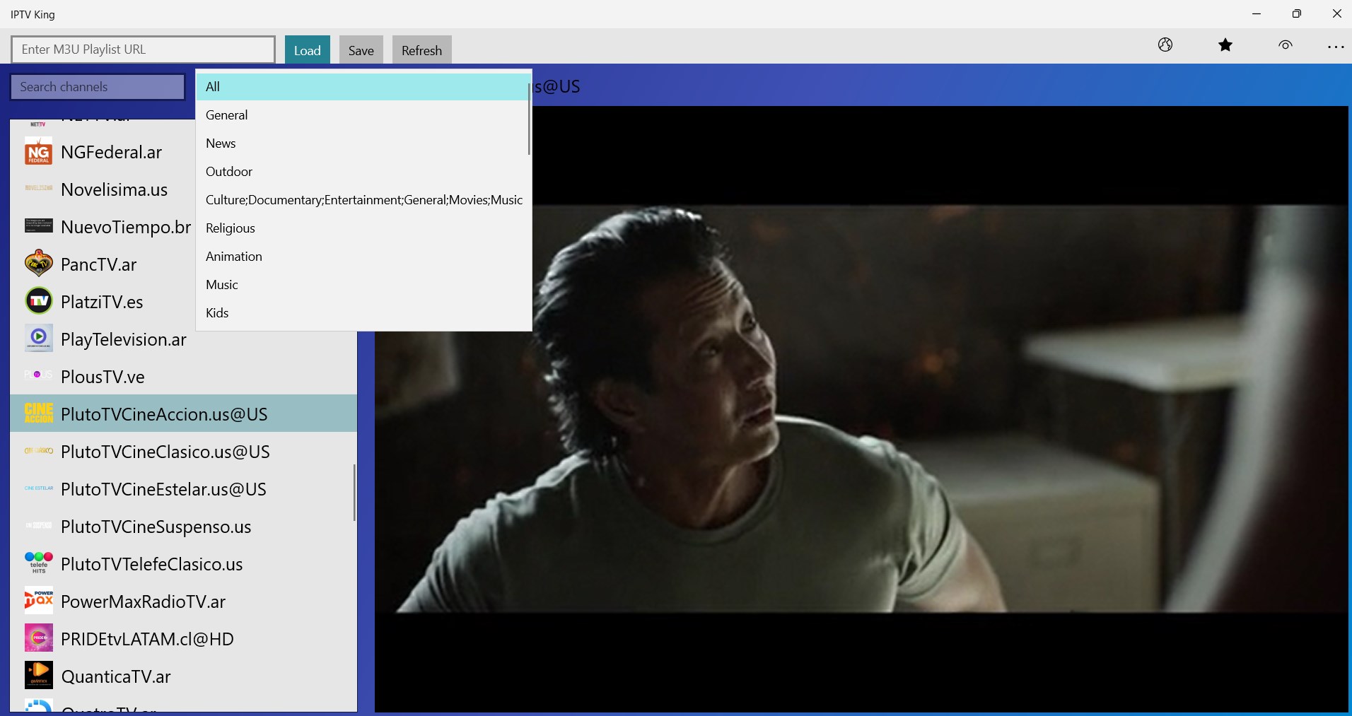The width and height of the screenshot is (1352, 716).
Task: Click the QuanticaTV.ar channel logo
Action: pos(38,675)
